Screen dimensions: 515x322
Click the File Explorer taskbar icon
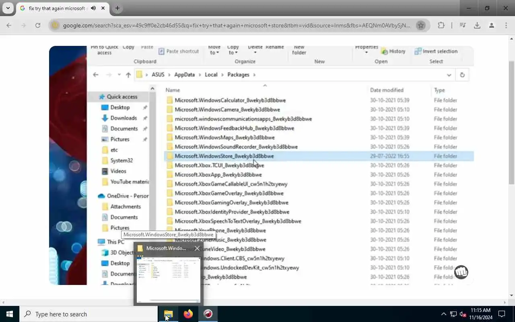point(168,314)
